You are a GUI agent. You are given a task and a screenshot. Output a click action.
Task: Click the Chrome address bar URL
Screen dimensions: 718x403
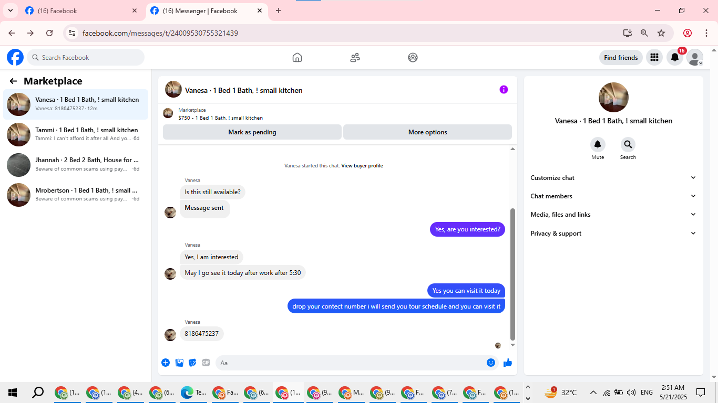point(160,33)
